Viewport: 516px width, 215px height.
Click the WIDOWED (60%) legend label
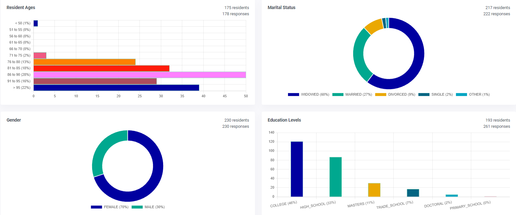[315, 95]
